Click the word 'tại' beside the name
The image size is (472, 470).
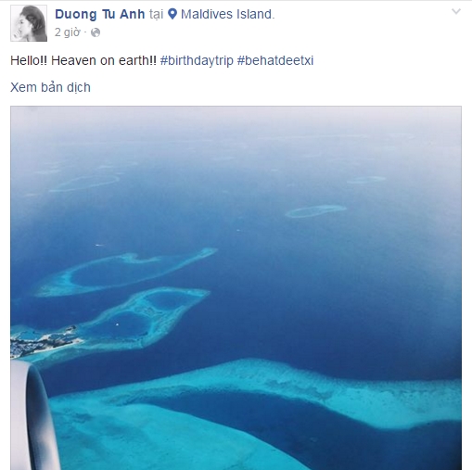(156, 15)
